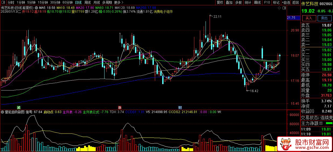Click the 买入 buy button
Screen dimensions: 333x152
click(309, 18)
